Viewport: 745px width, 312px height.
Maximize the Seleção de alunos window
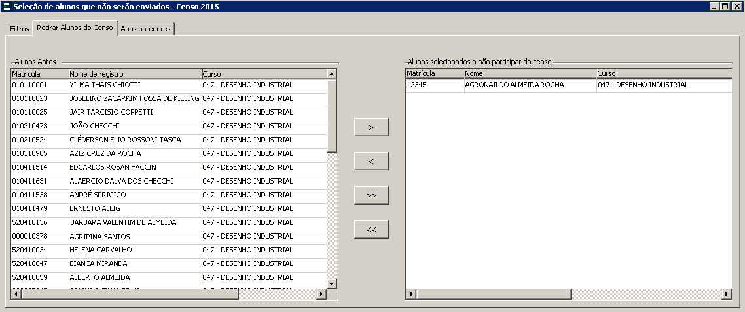[725, 7]
